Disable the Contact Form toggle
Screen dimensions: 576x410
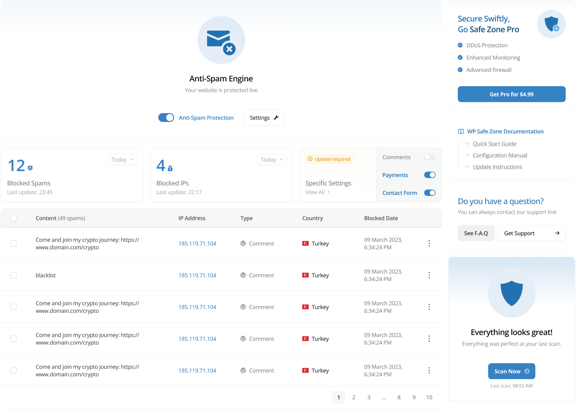430,193
